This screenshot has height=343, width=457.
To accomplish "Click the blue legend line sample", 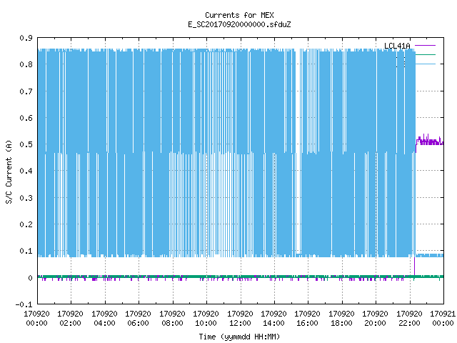I will [426, 64].
